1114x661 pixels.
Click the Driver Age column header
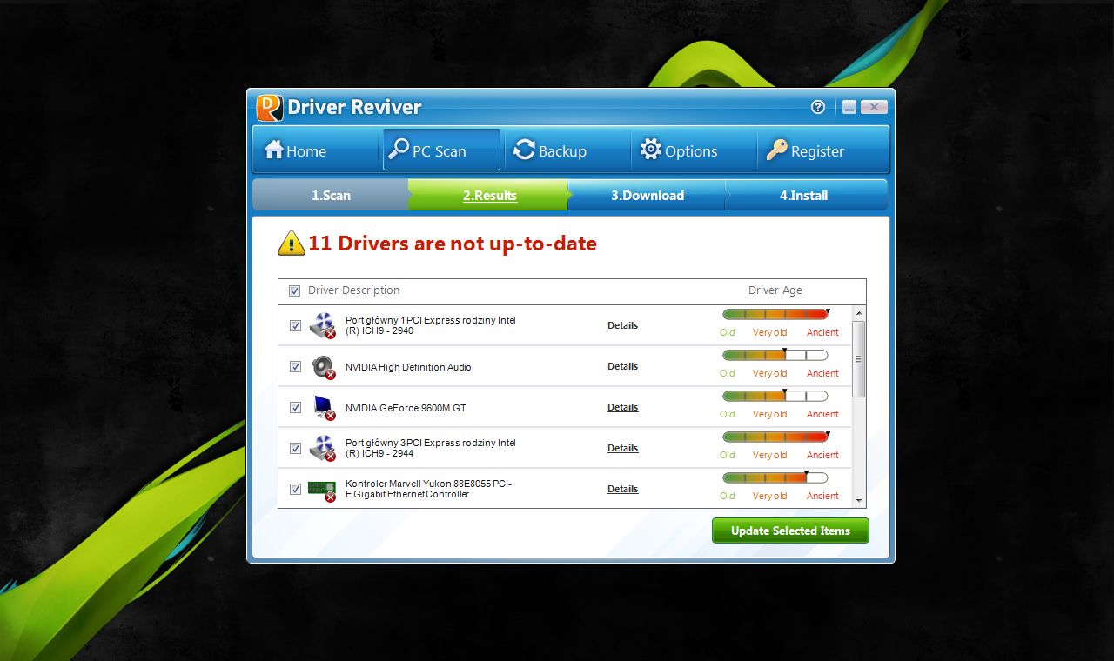[775, 290]
